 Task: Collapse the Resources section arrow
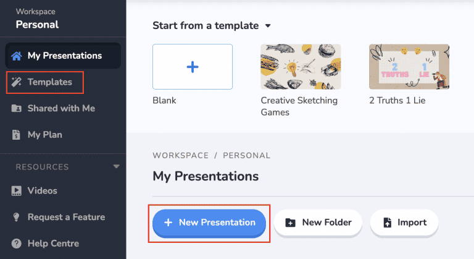117,166
